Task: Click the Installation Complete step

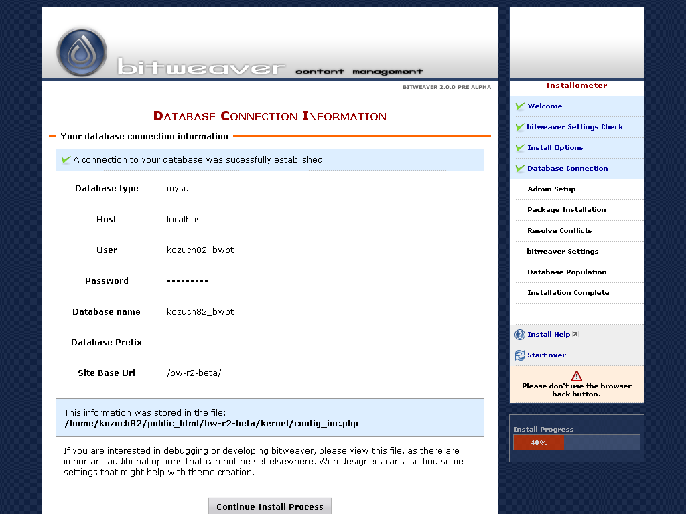Action: (568, 293)
